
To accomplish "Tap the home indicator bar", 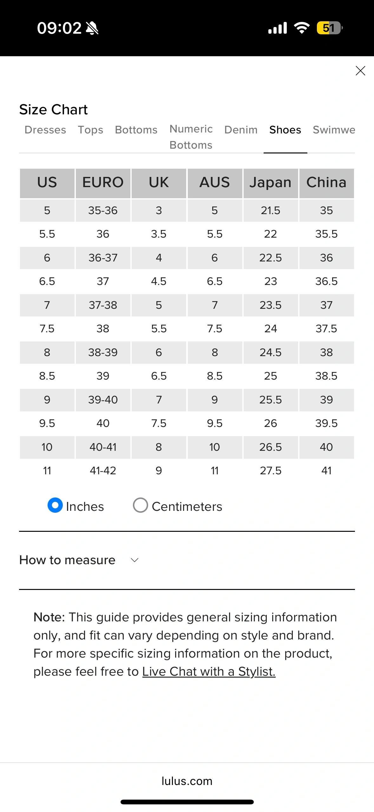I will click(x=187, y=802).
